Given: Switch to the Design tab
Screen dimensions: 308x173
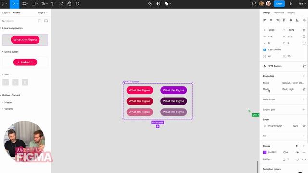Looking at the screenshot, I should [267, 13].
